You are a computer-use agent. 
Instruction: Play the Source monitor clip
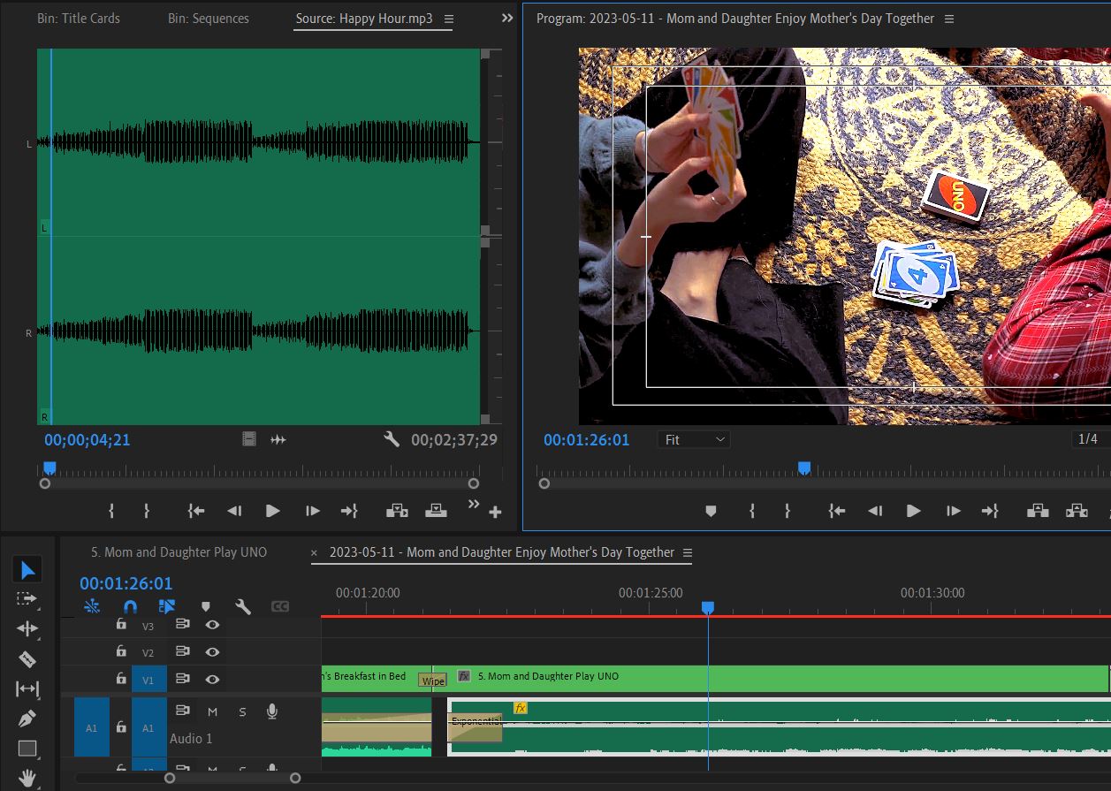tap(272, 511)
